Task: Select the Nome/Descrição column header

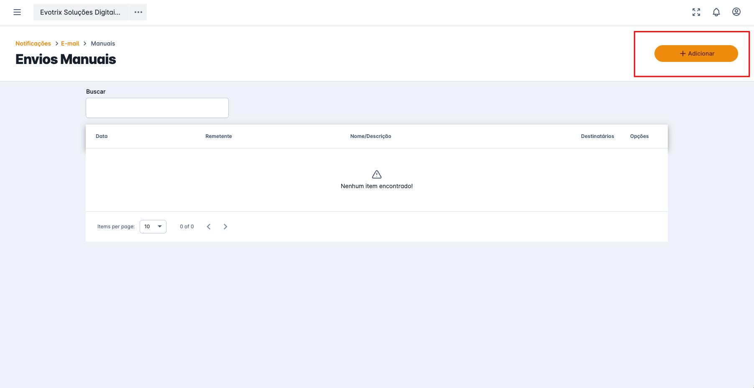Action: [371, 136]
